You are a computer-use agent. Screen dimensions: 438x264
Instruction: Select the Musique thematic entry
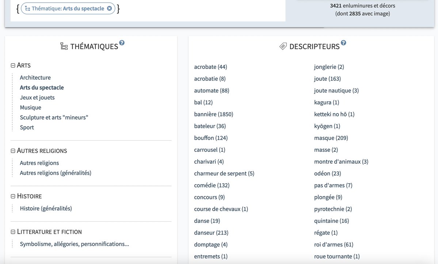[30, 107]
